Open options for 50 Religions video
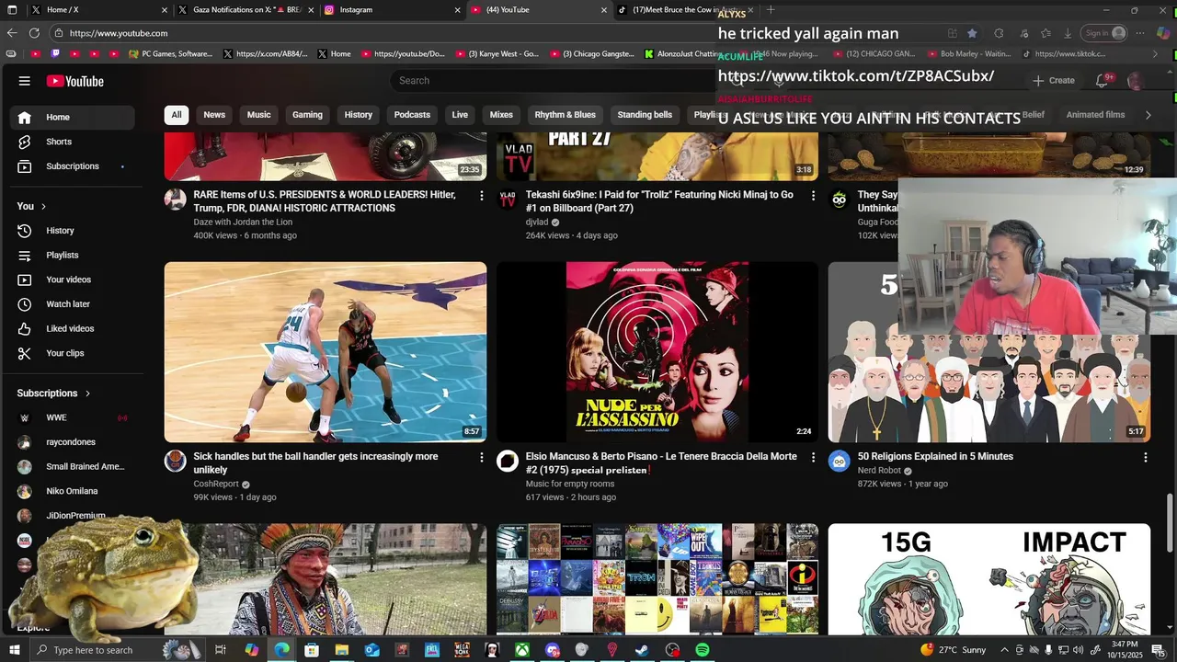This screenshot has width=1177, height=662. coord(1145,457)
